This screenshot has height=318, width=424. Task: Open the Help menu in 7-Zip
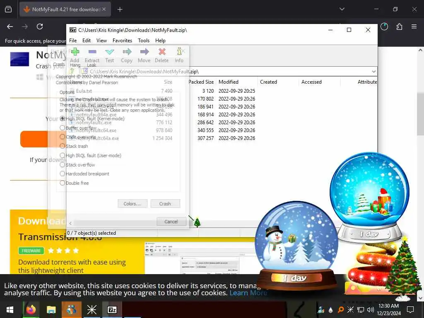160,41
